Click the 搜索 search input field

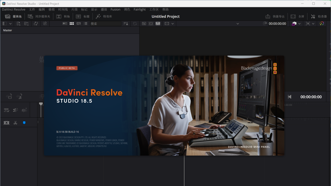(105, 24)
